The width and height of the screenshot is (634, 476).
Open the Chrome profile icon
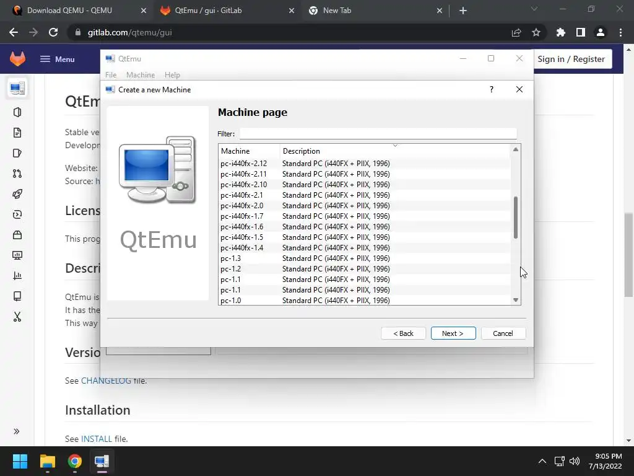[601, 32]
